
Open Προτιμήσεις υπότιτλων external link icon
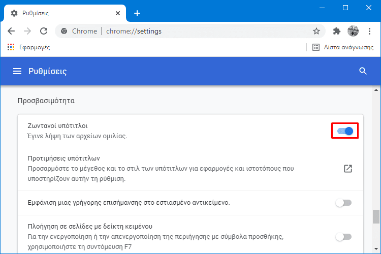tap(348, 169)
